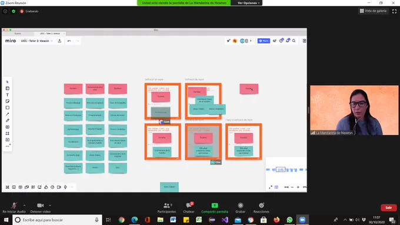The height and width of the screenshot is (225, 400).
Task: Start Miro video chat tool
Action: click(x=59, y=187)
